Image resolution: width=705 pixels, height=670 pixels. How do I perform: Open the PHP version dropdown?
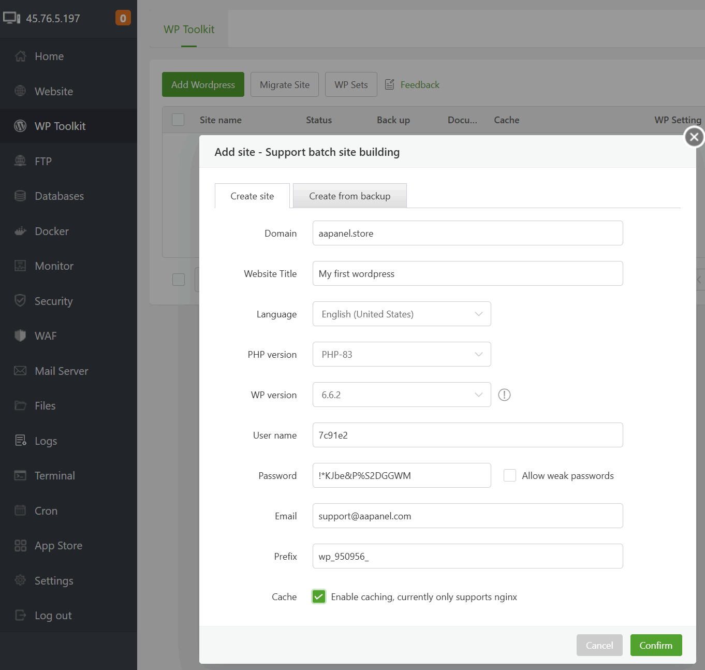[x=402, y=354]
